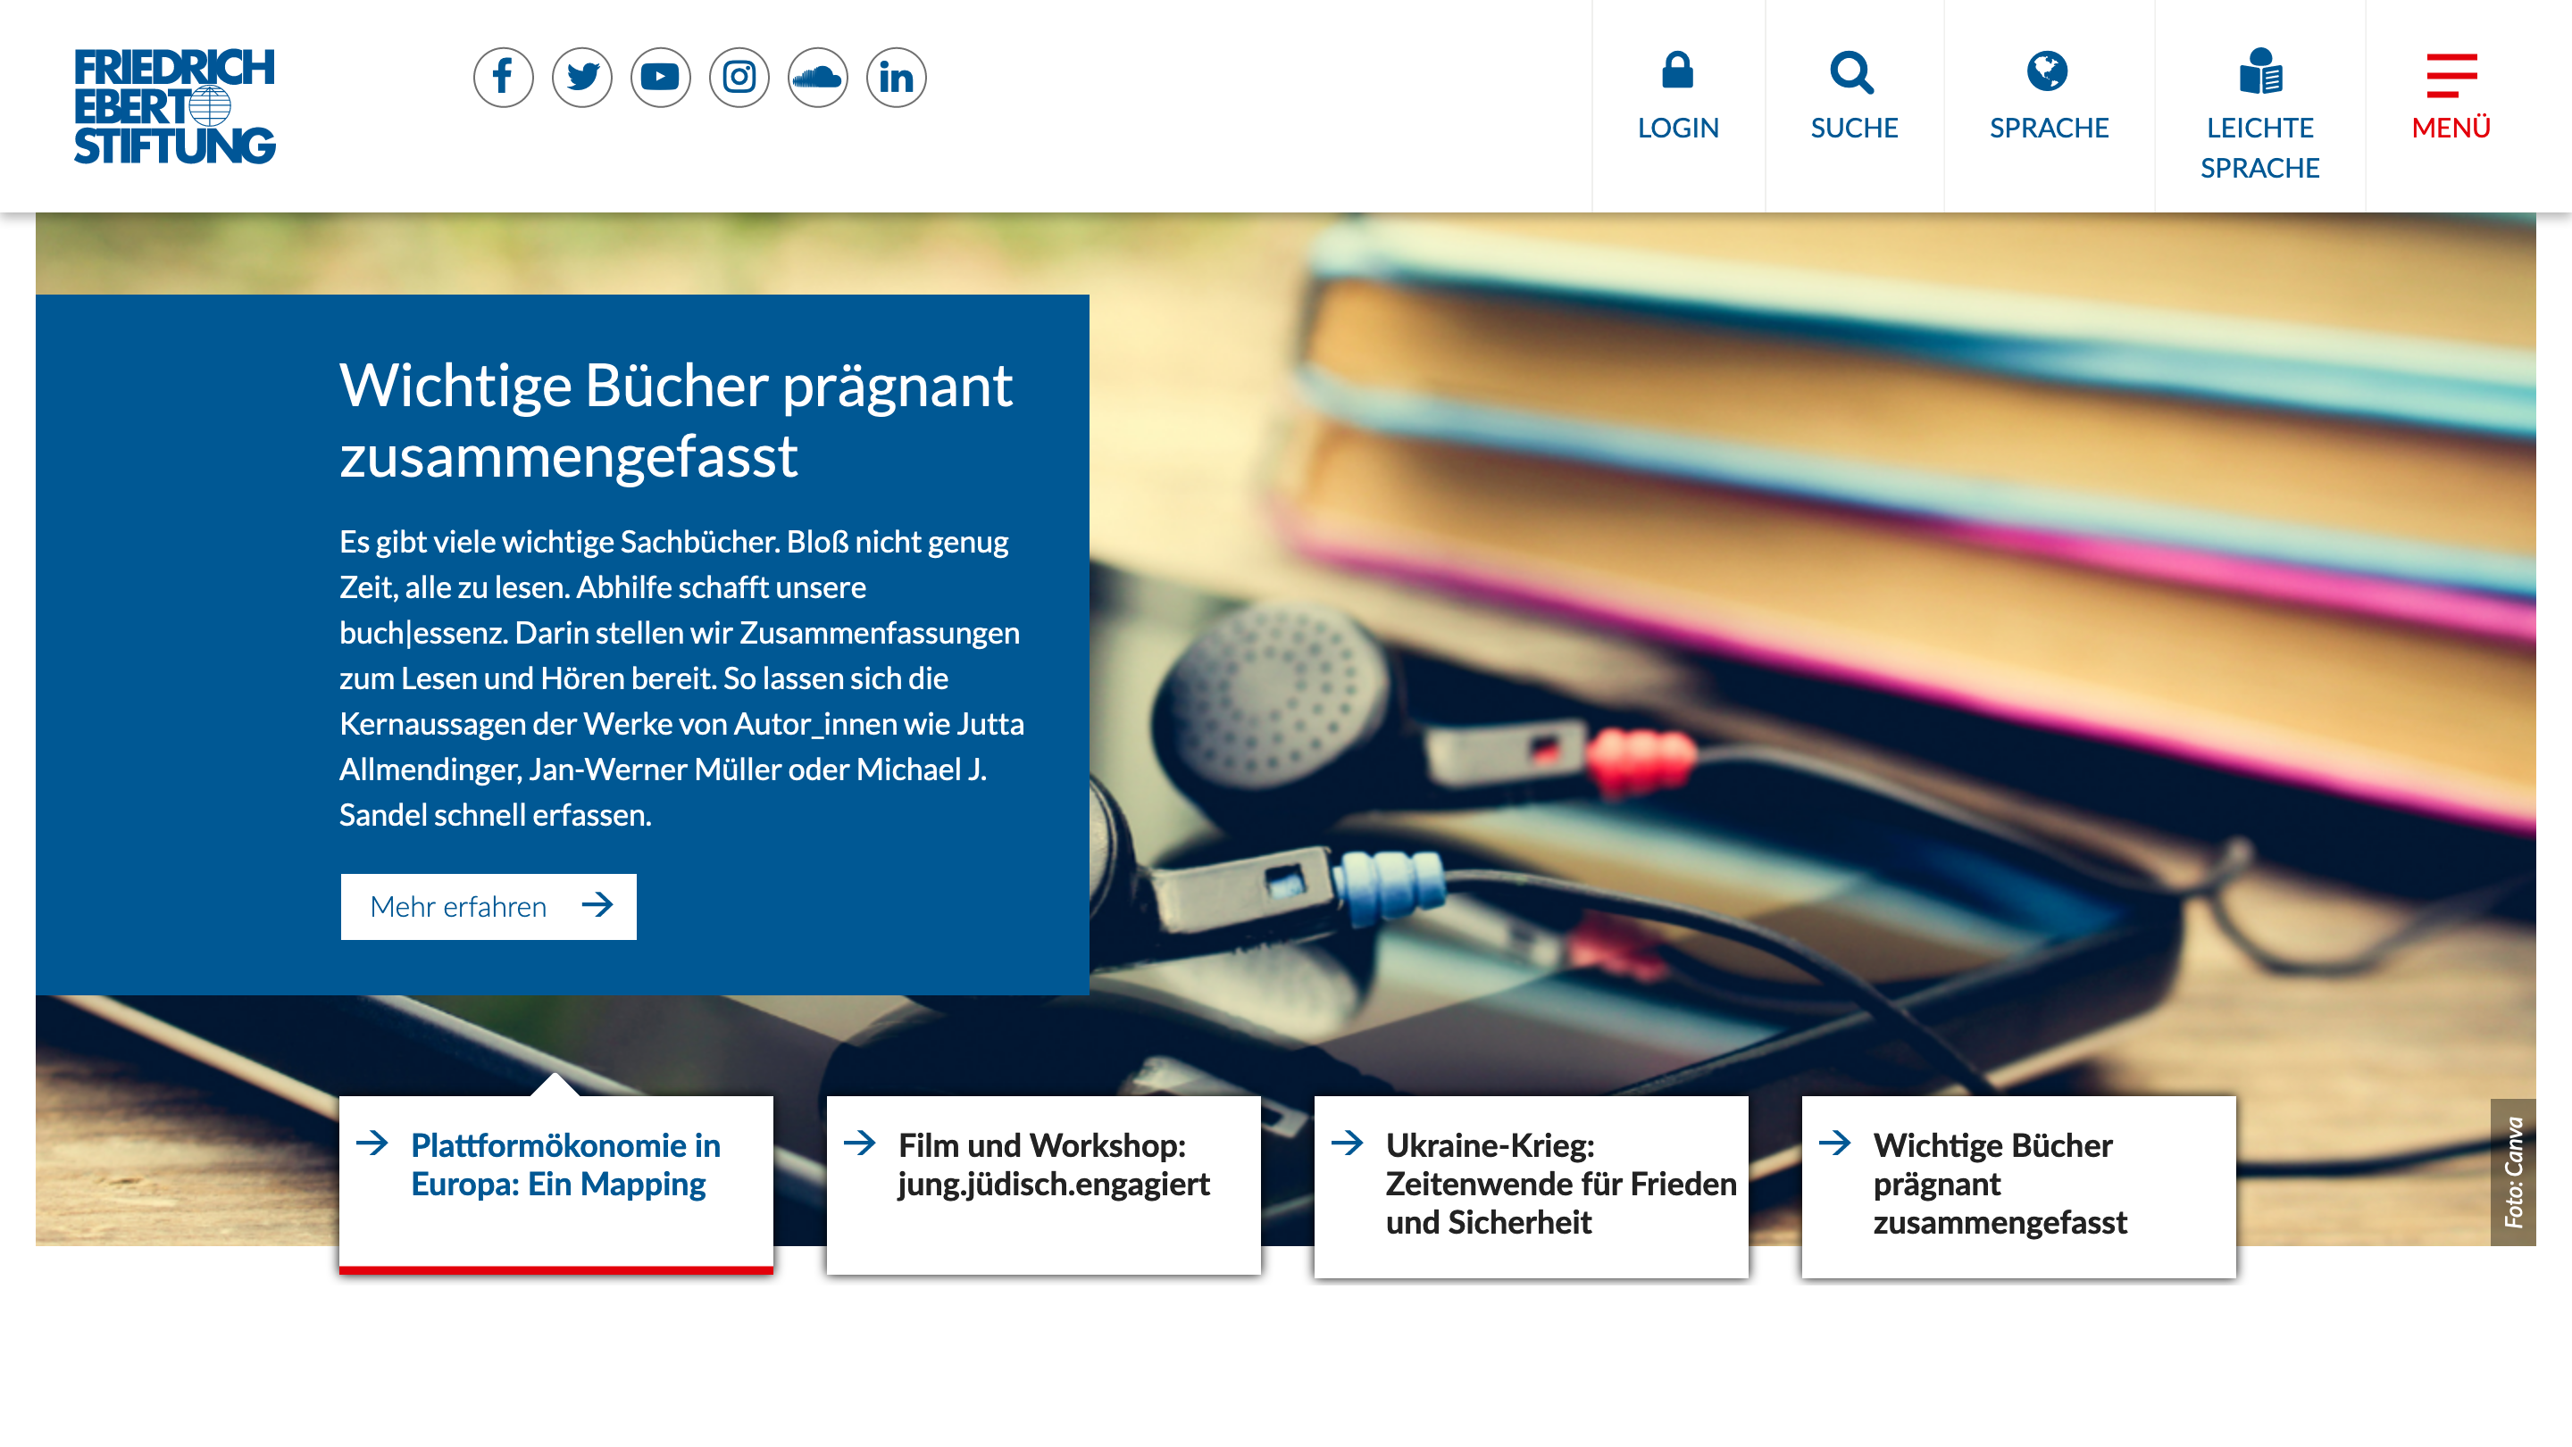The image size is (2572, 1447).
Task: Open the LinkedIn profile icon
Action: [895, 76]
